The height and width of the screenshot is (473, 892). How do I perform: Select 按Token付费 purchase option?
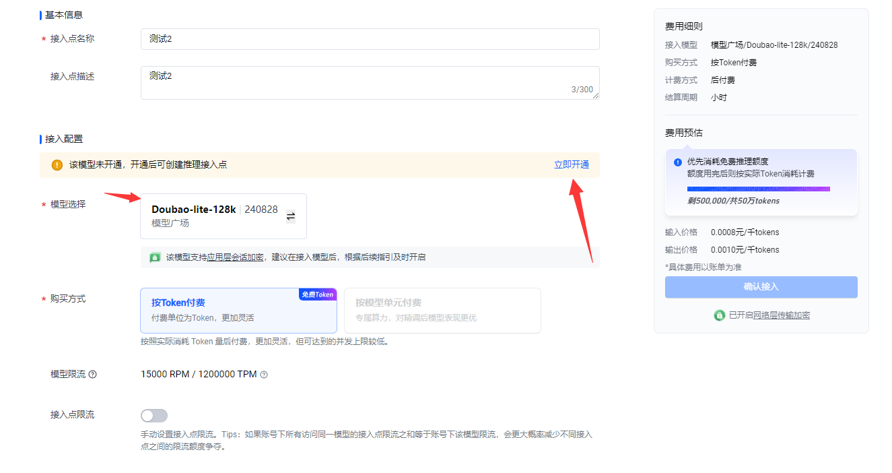[238, 311]
